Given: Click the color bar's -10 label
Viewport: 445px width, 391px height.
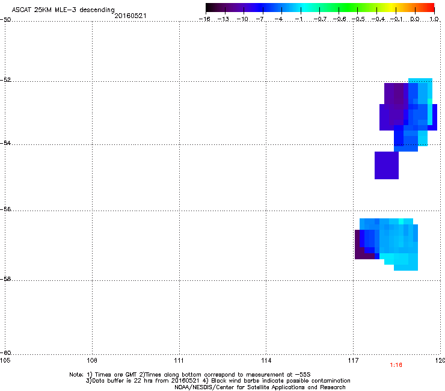Looking at the screenshot, I should click(242, 19).
